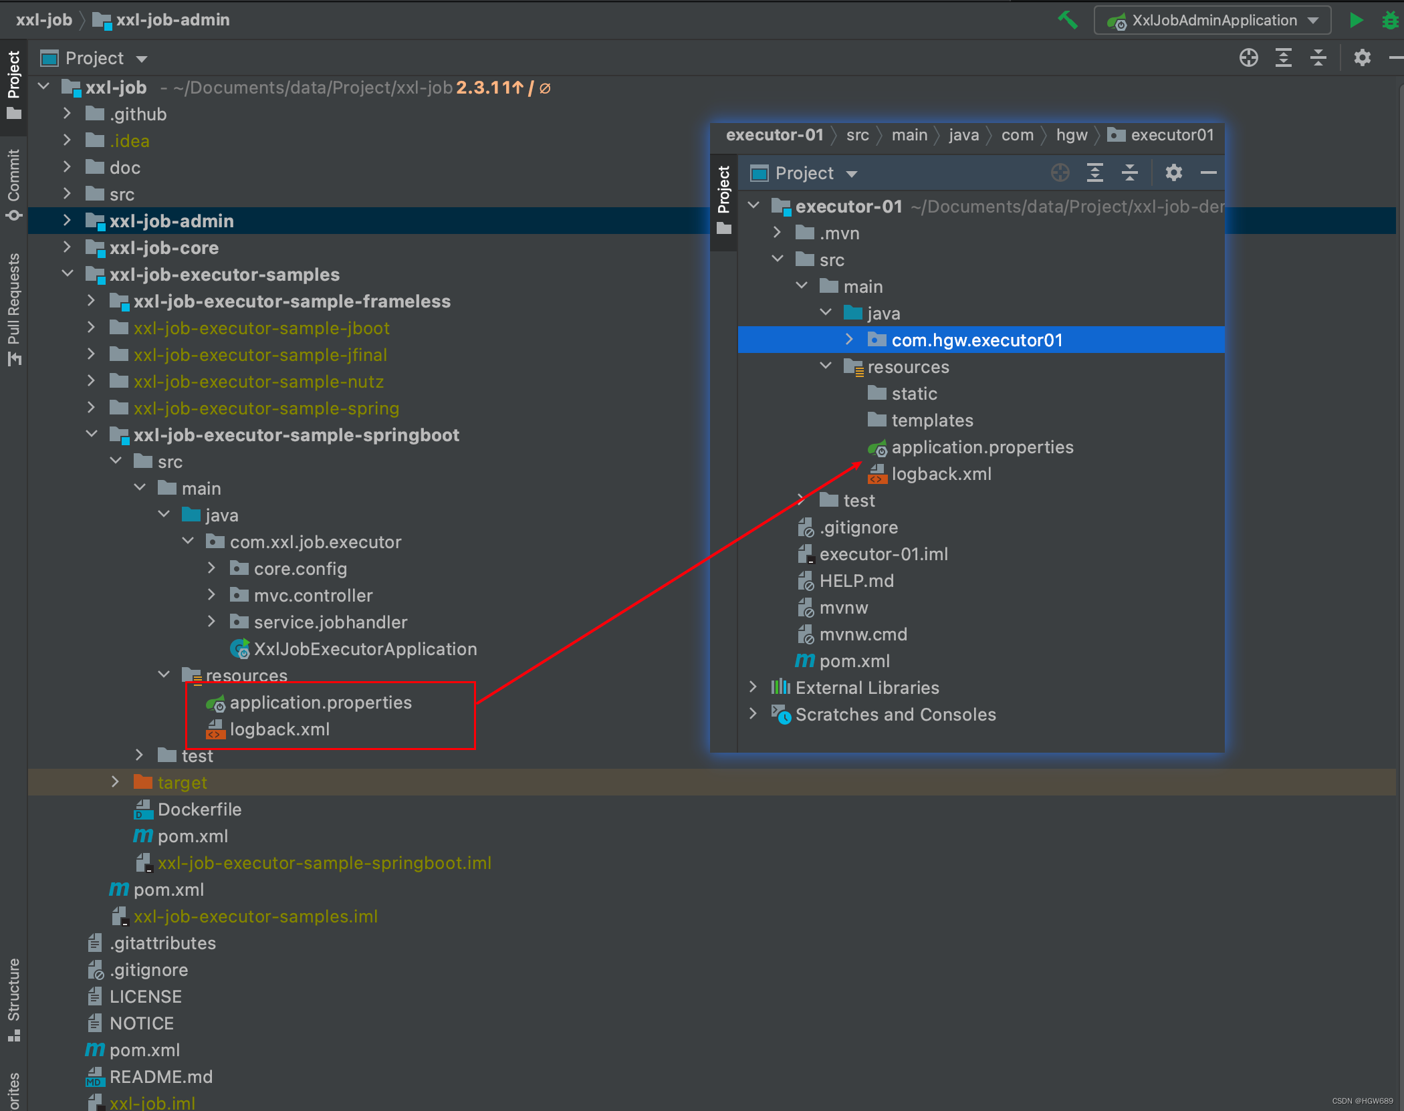Open xxl-job-executor-samples.iml file
Image resolution: width=1404 pixels, height=1111 pixels.
pos(255,916)
